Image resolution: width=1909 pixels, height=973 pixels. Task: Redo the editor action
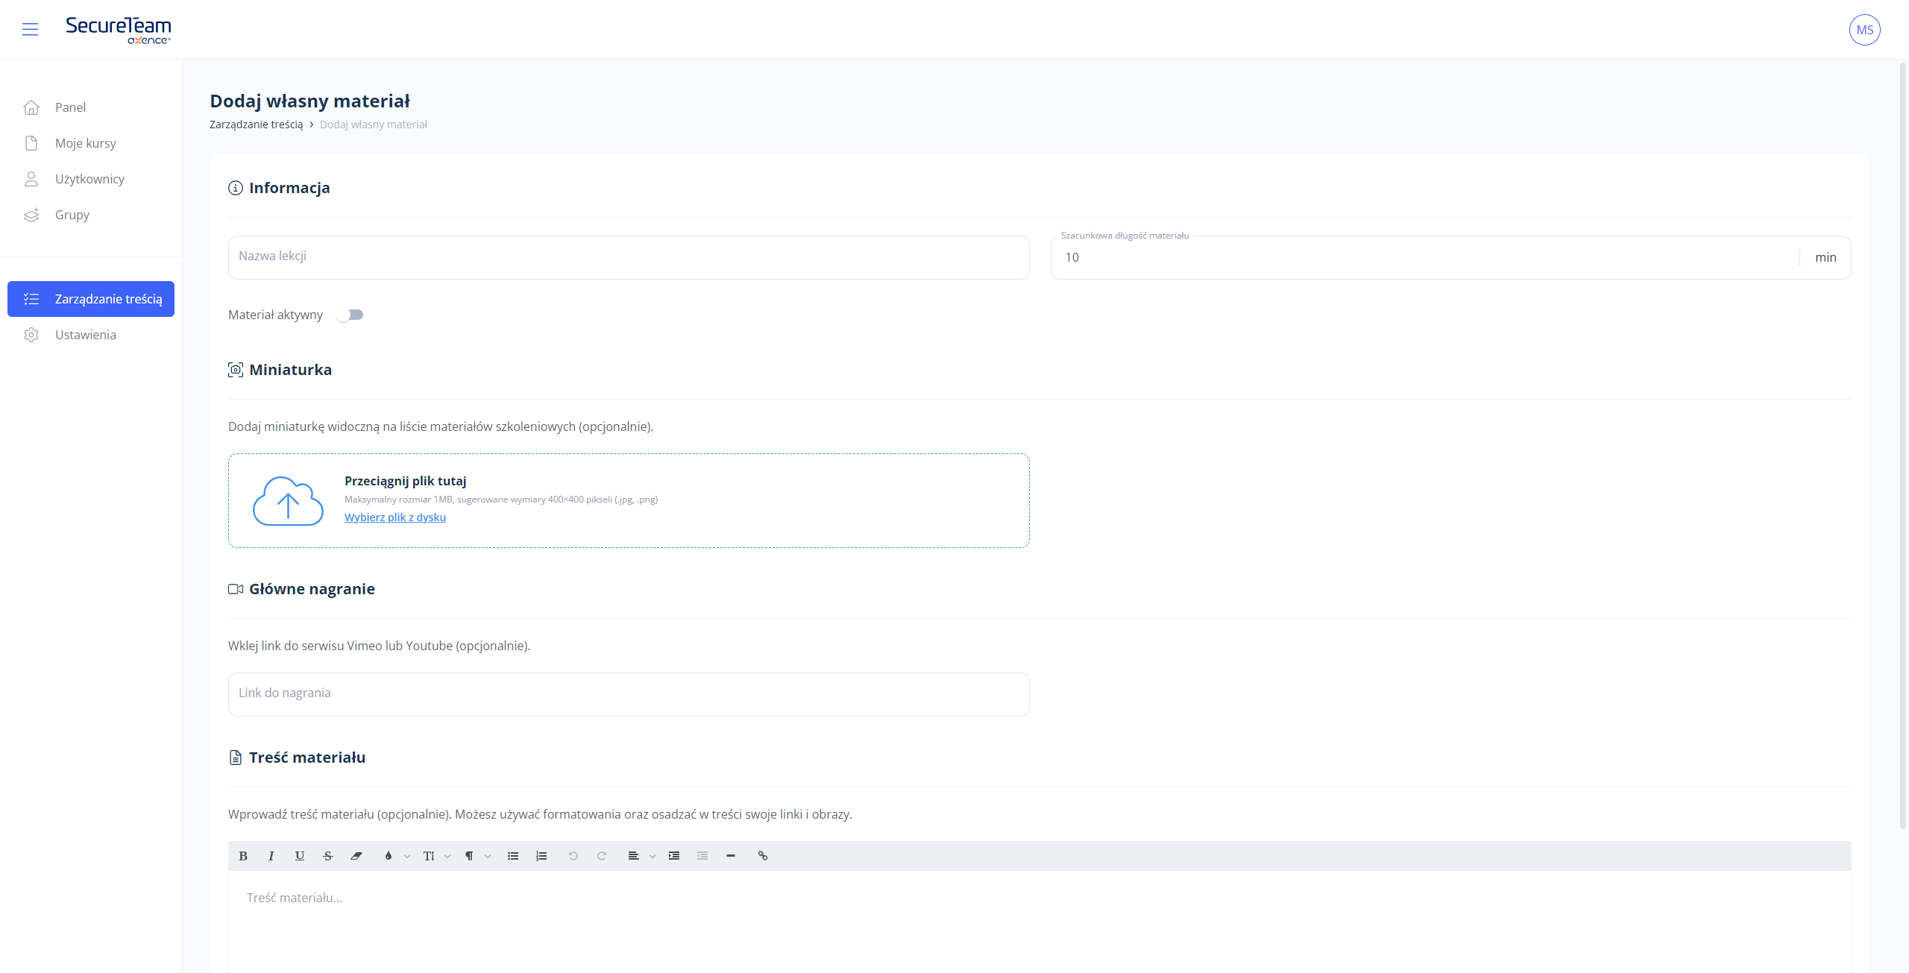(602, 856)
